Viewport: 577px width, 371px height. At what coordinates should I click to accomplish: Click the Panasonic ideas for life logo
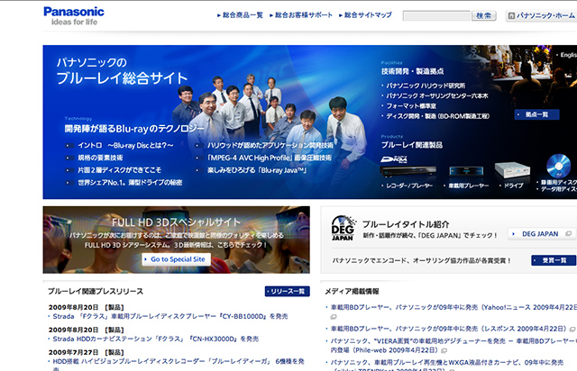click(74, 16)
